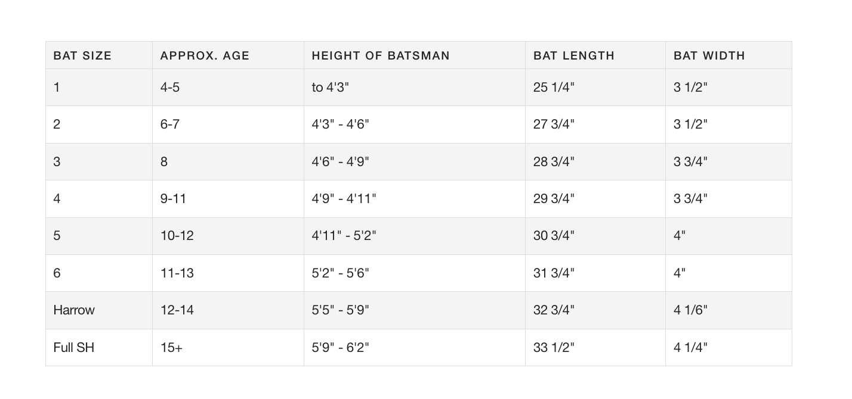Image resolution: width=852 pixels, height=399 pixels.
Task: Select the 31 3/4" bat length cell
Action: (x=595, y=273)
